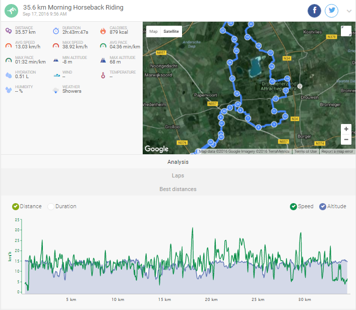The height and width of the screenshot is (310, 356).
Task: Click the -8 m min altitude value
Action: [67, 62]
